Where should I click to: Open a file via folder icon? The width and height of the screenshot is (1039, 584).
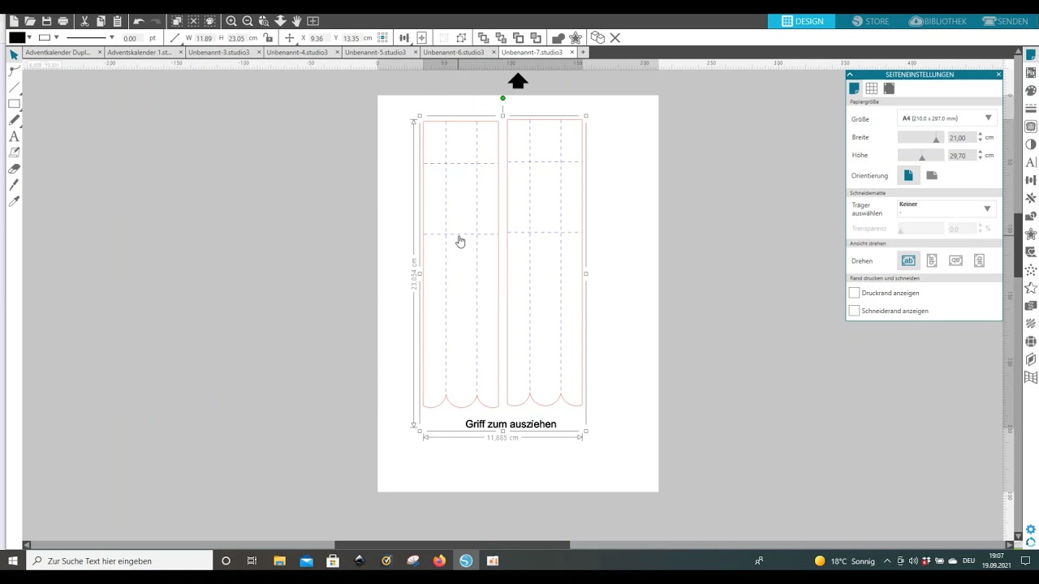tap(30, 21)
